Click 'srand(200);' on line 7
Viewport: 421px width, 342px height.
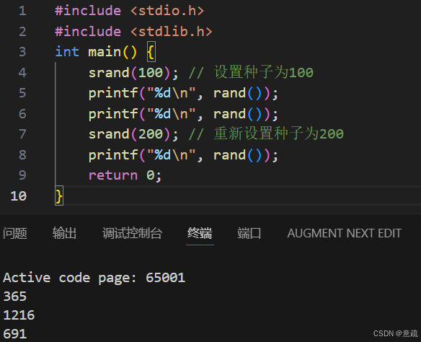[x=133, y=134]
